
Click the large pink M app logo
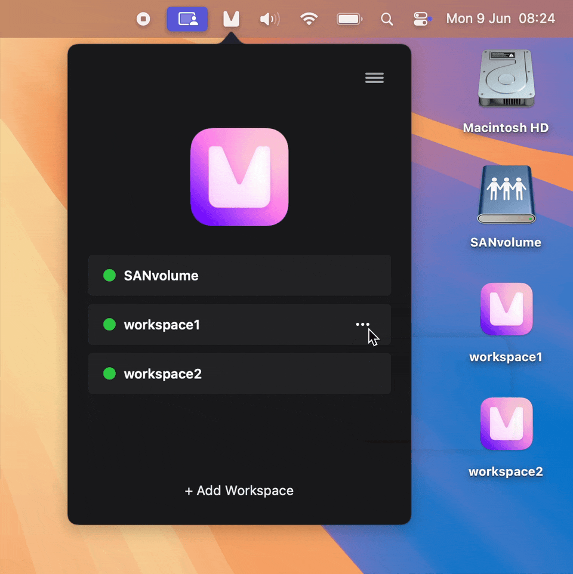click(x=239, y=177)
